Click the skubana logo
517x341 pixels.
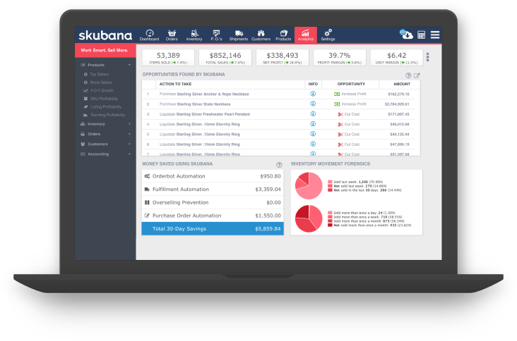tap(105, 35)
